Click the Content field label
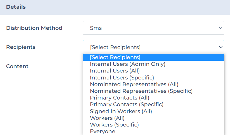 click(17, 66)
